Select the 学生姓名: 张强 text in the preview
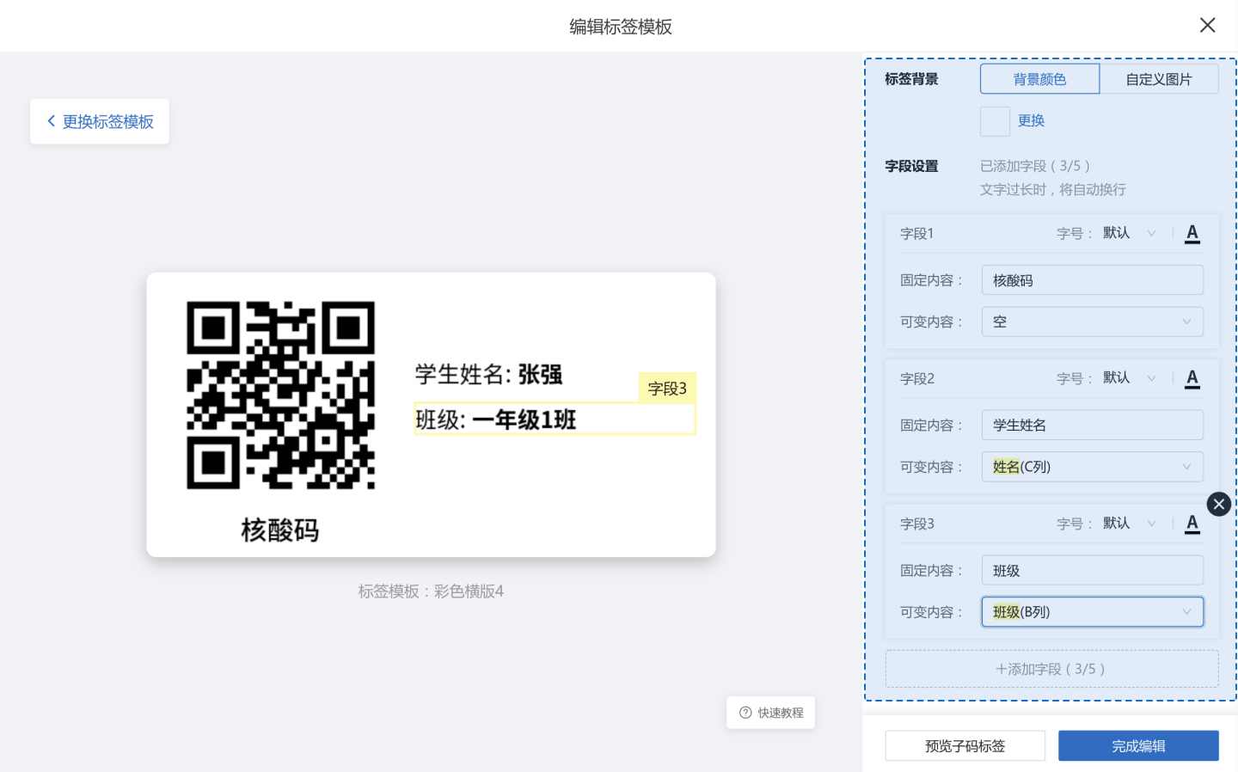 point(488,375)
